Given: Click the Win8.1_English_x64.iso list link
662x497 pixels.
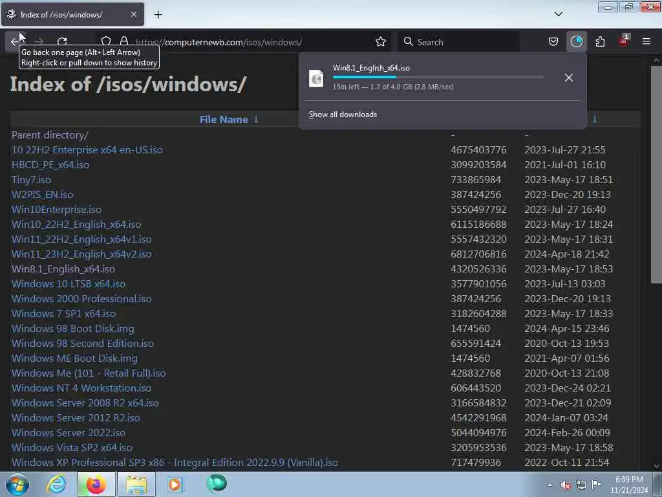Looking at the screenshot, I should point(63,269).
